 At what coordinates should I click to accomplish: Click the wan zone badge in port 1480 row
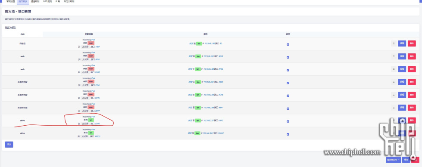pos(91,43)
